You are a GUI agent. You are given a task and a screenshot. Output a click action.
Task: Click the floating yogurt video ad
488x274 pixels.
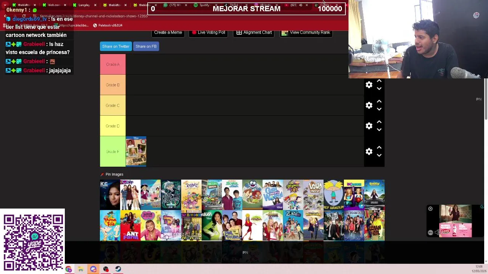(456, 221)
